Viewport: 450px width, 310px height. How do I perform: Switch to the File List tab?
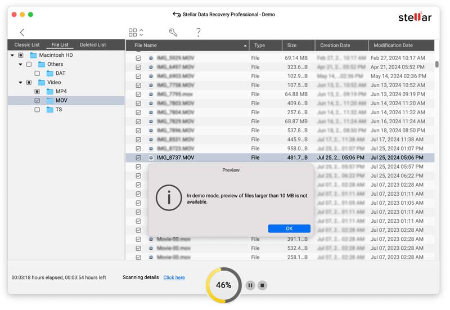[60, 45]
